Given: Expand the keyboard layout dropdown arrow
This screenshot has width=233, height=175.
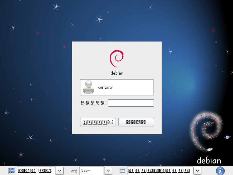Looking at the screenshot, I should click(x=108, y=171).
